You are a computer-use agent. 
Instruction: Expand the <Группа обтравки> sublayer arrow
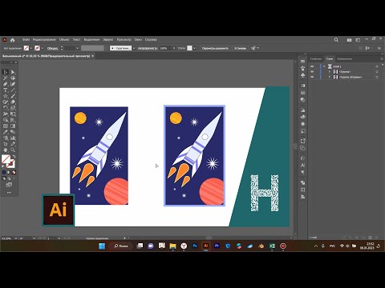[x=330, y=77]
